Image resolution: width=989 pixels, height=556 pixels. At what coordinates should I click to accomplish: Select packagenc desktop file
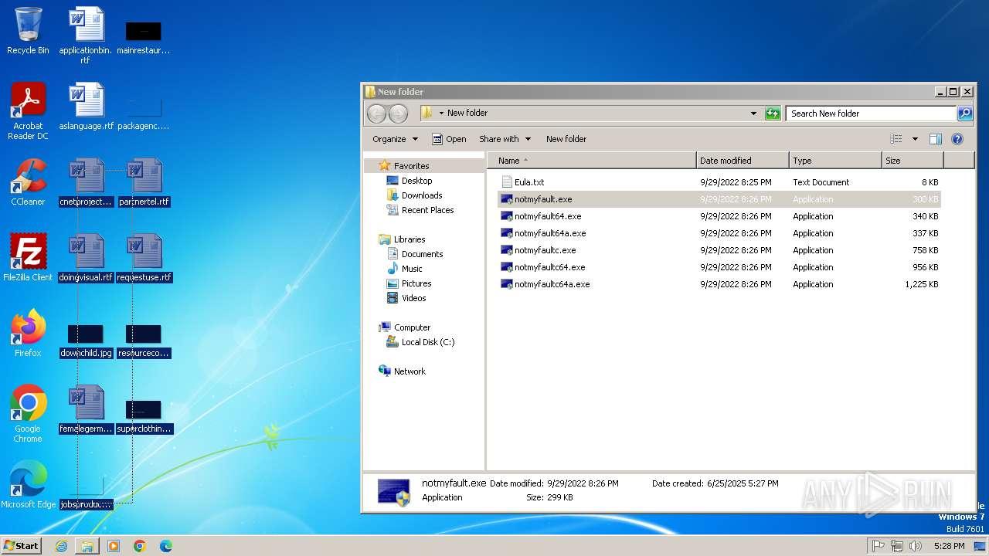click(x=144, y=111)
